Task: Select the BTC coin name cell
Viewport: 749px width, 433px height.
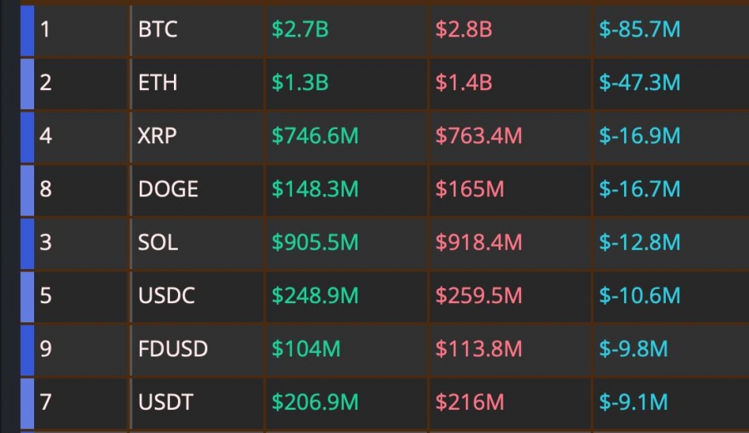Action: tap(157, 30)
